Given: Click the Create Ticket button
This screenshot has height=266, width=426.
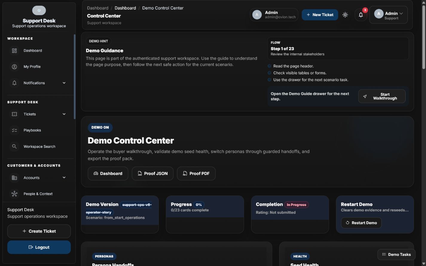Looking at the screenshot, I should 39,231.
